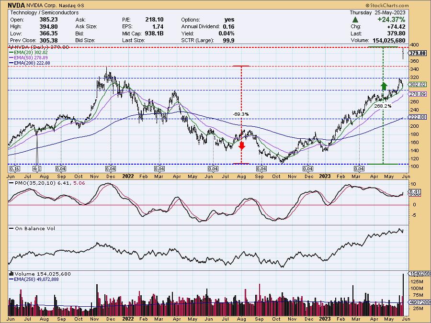
Task: Click the 222.88 EMA tag on right axis
Action: pyautogui.click(x=418, y=117)
